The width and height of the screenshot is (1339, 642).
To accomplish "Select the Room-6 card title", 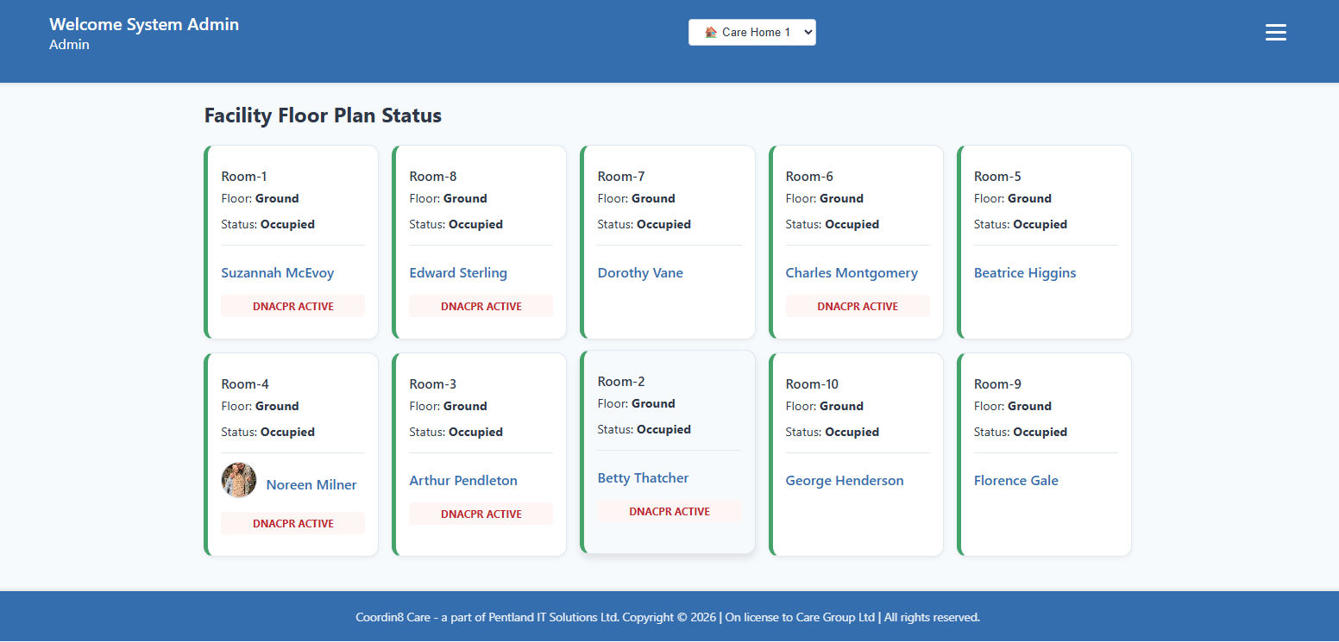I will [809, 177].
